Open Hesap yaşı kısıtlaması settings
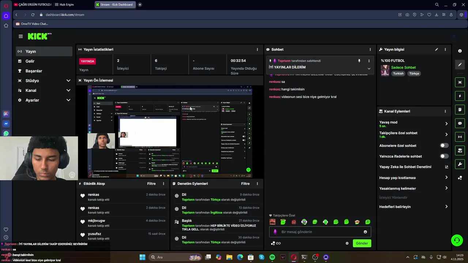This screenshot has width=468, height=263. [x=414, y=178]
